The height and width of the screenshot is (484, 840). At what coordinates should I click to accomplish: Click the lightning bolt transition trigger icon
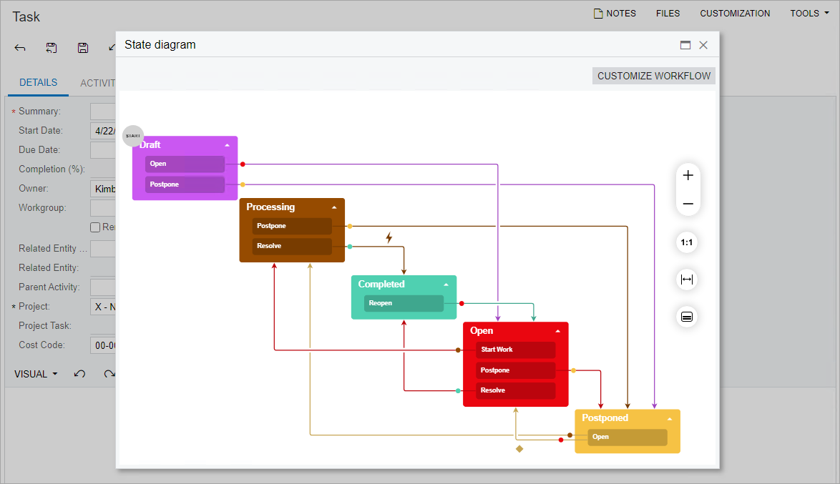(389, 237)
